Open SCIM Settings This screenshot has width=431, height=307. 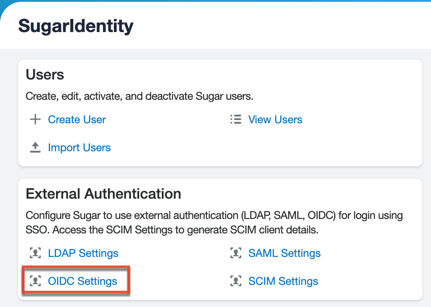click(283, 281)
